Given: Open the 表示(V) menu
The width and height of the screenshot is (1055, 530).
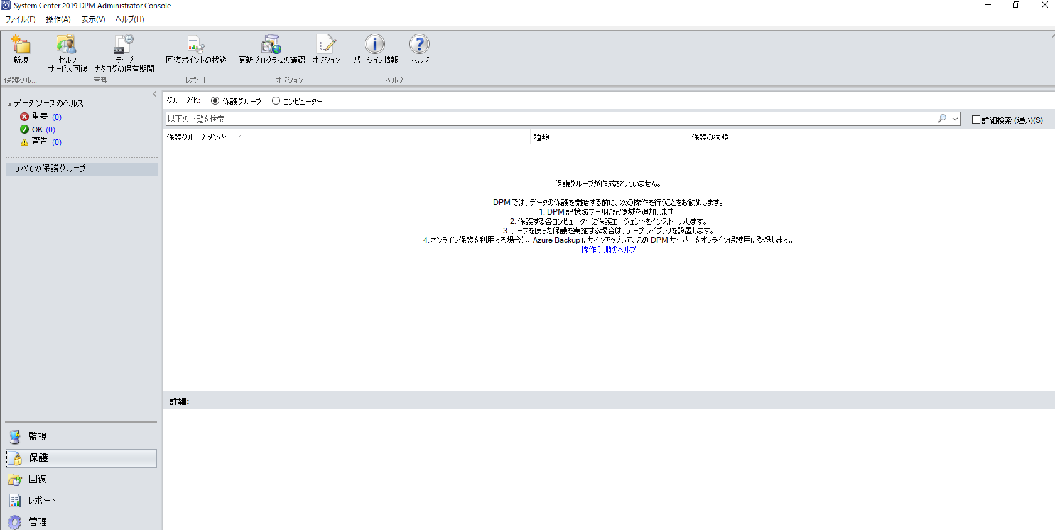Looking at the screenshot, I should pos(93,19).
